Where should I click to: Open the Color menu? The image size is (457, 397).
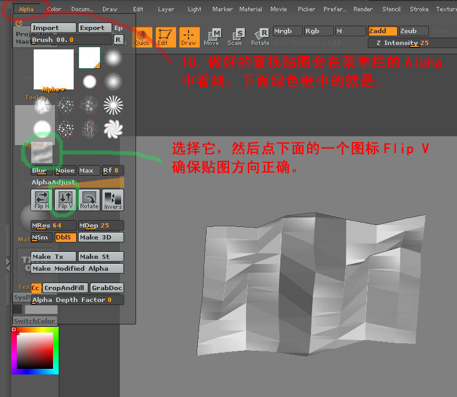(54, 9)
